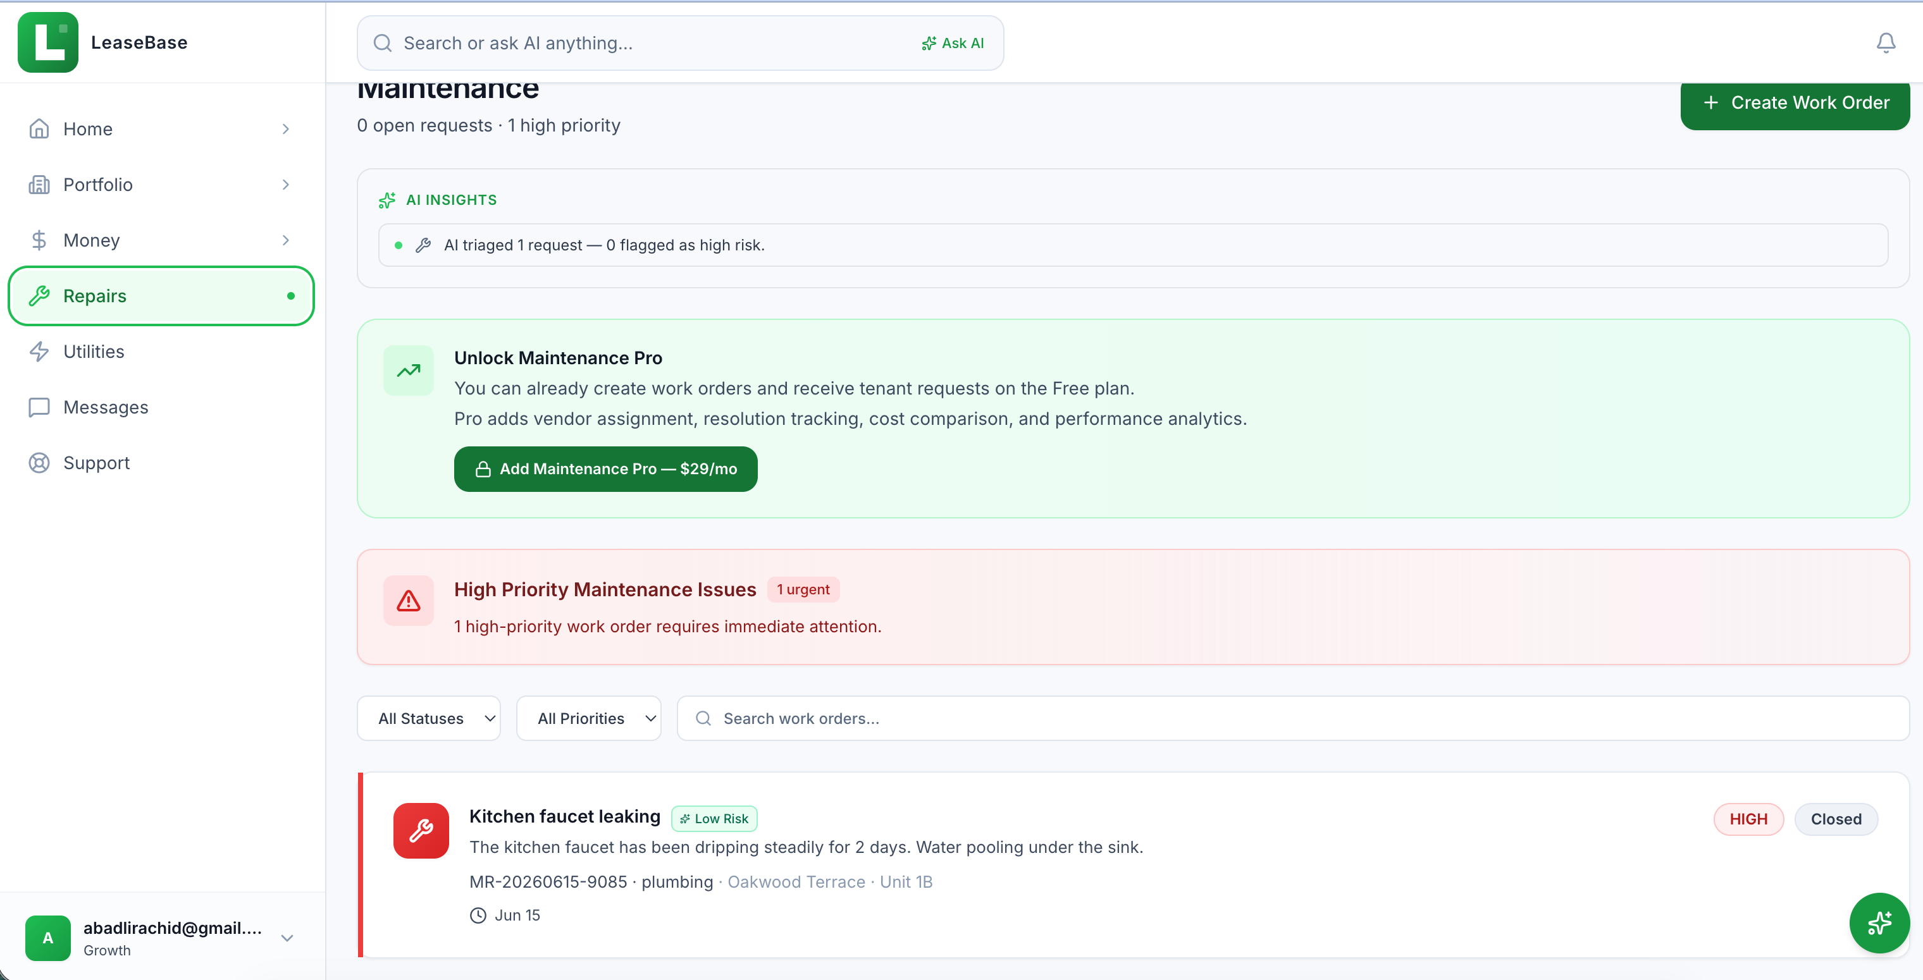Click the Growth plan label
The image size is (1923, 980).
(107, 950)
